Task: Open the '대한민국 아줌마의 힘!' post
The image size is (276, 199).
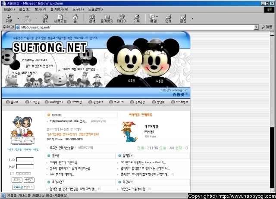Action: click(x=133, y=189)
